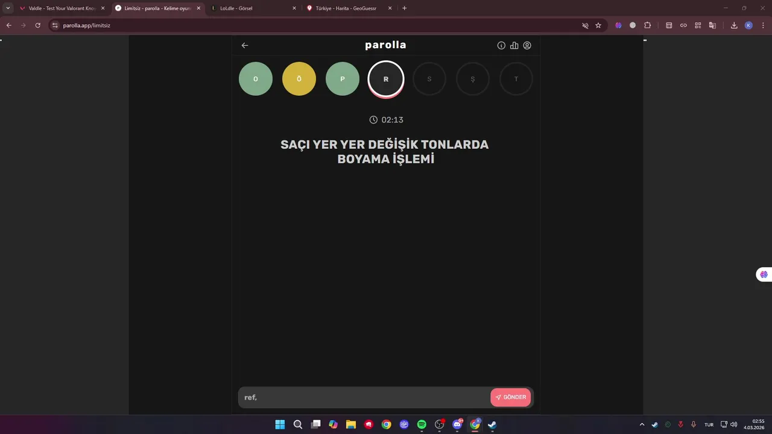Open Windows taskbar search
The width and height of the screenshot is (772, 434).
[x=298, y=424]
